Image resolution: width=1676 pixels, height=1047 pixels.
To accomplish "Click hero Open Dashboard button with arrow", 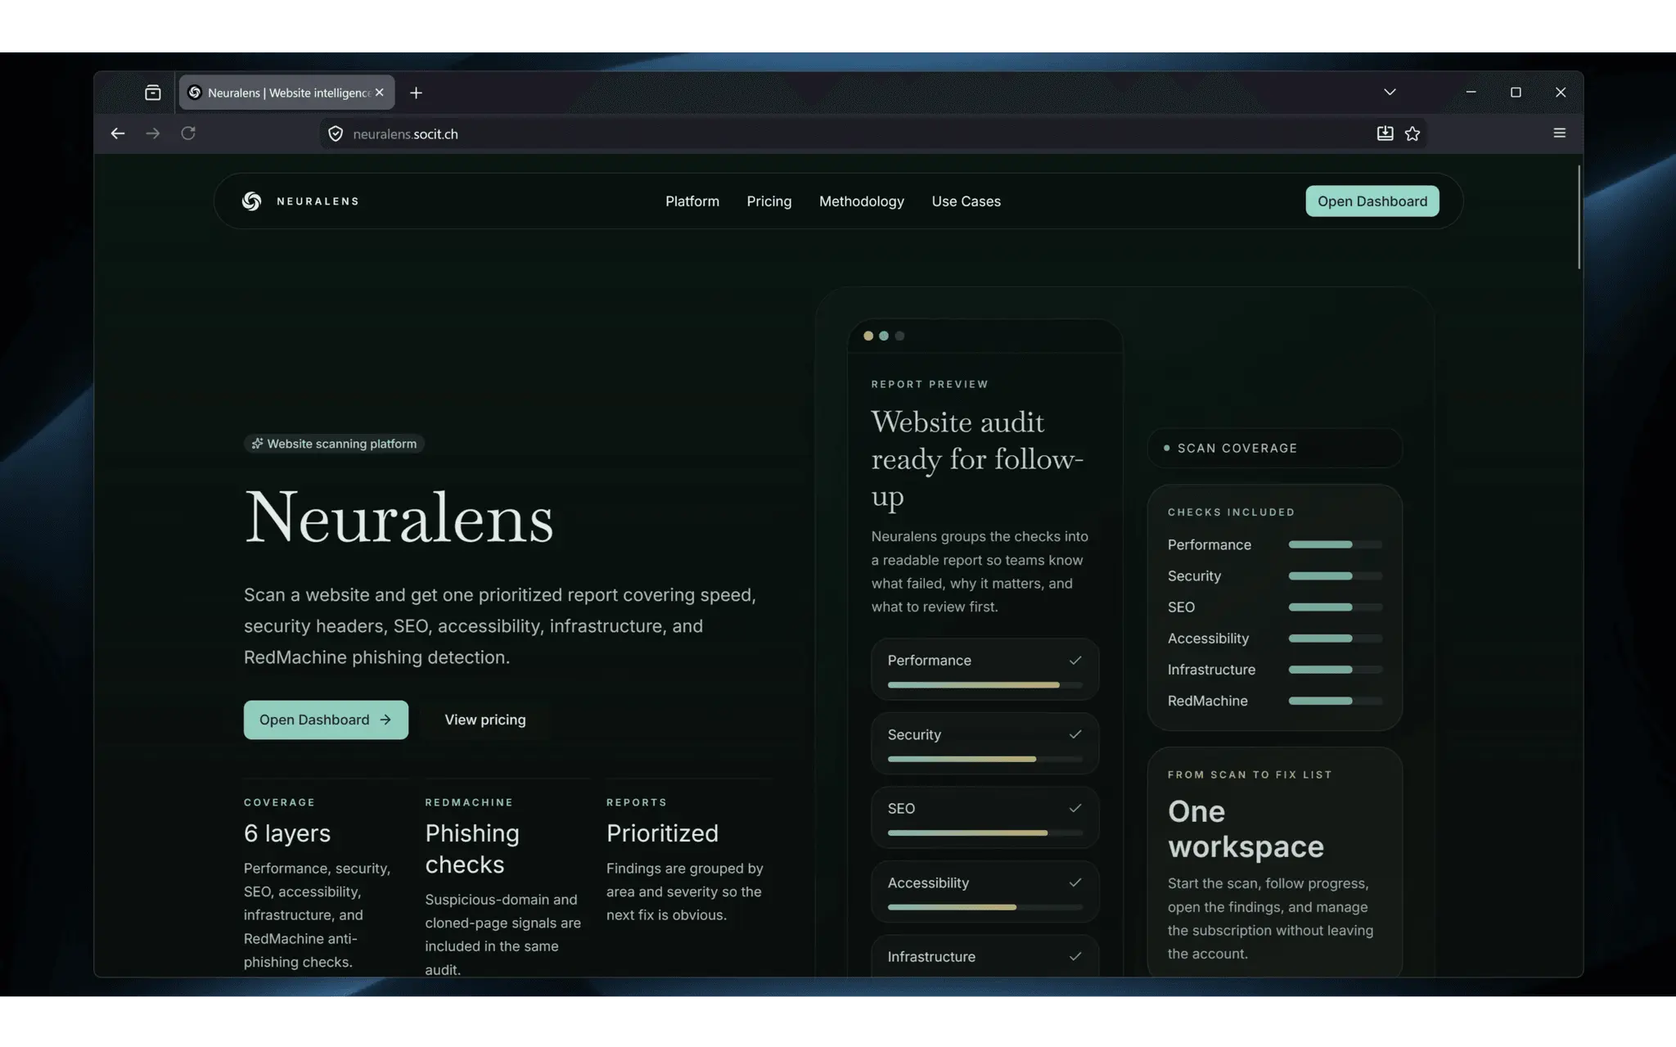I will click(x=326, y=720).
